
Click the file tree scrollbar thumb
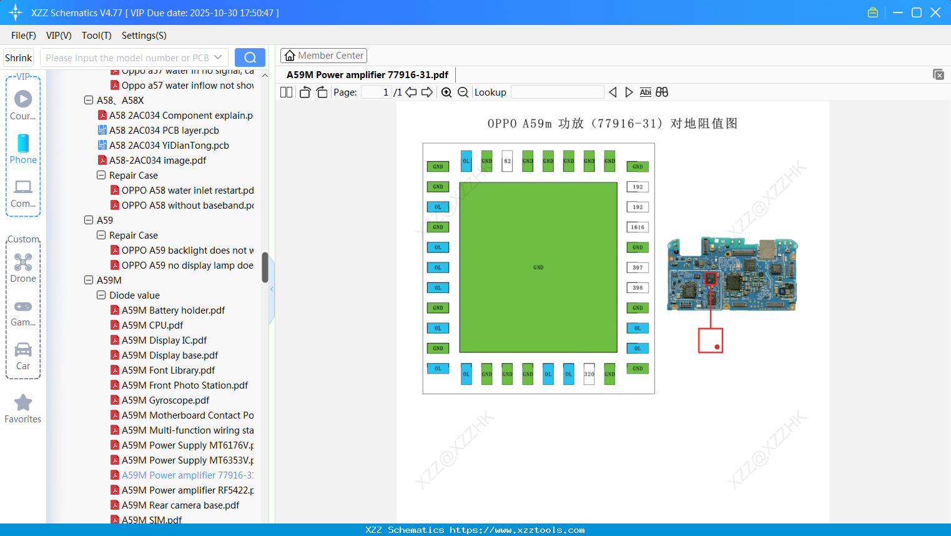pyautogui.click(x=265, y=267)
